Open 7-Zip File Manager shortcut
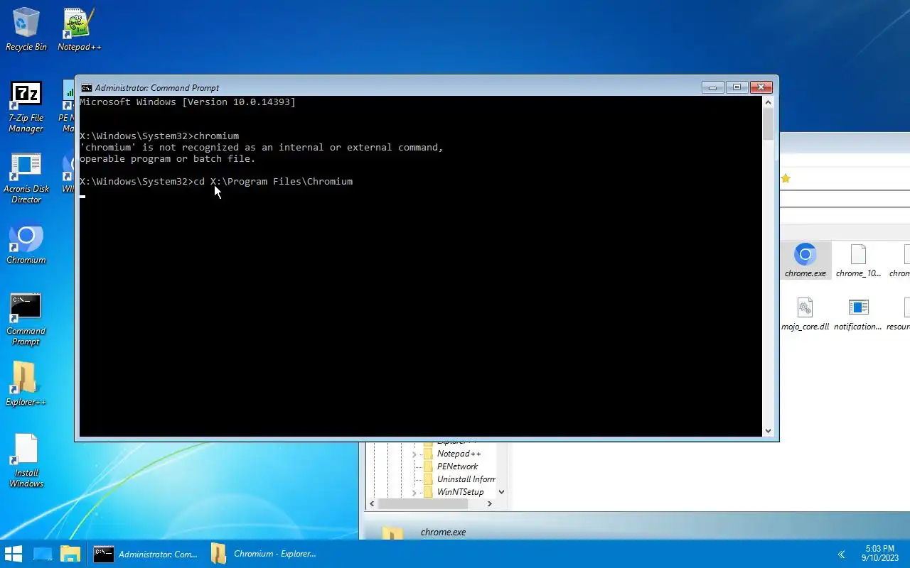Viewport: 910px width, 568px height. tap(26, 106)
